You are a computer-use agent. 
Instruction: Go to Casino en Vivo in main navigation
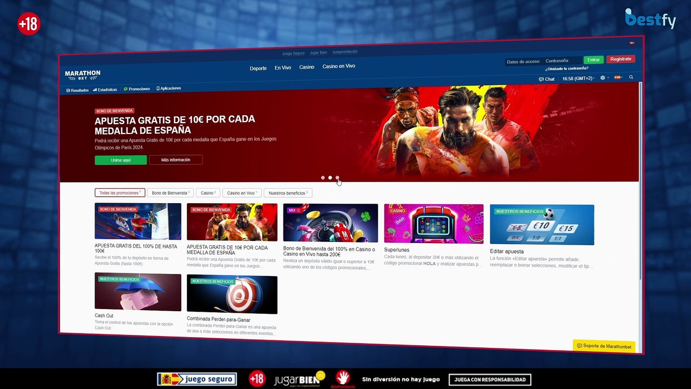point(338,66)
